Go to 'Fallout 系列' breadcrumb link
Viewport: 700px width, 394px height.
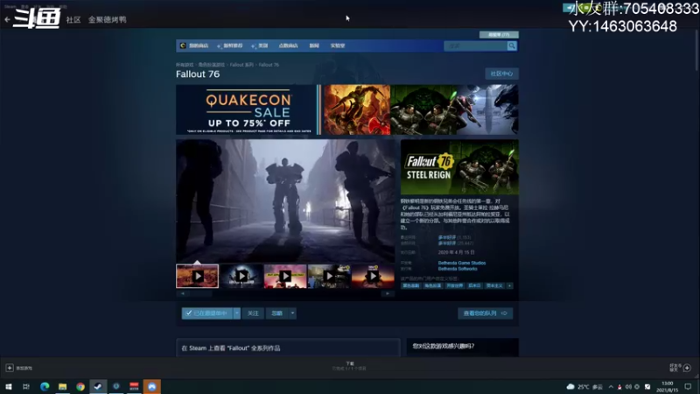241,65
